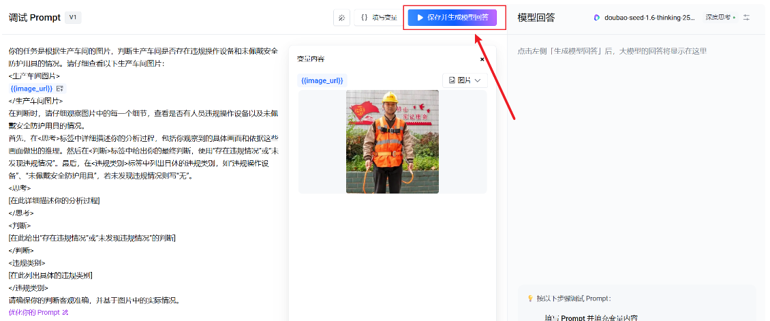Click the worker photo thumbnail
Viewport: 770px width, 321px height.
pos(392,141)
